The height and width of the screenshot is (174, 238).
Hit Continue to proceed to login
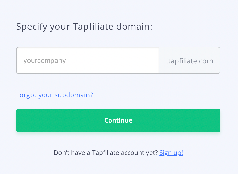point(118,120)
